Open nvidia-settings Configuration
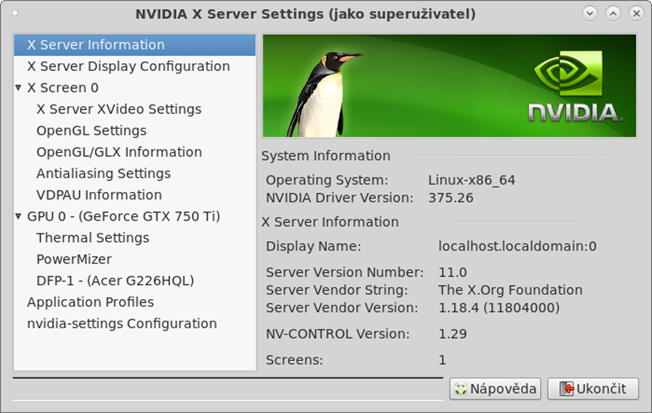The height and width of the screenshot is (413, 652). click(x=135, y=324)
